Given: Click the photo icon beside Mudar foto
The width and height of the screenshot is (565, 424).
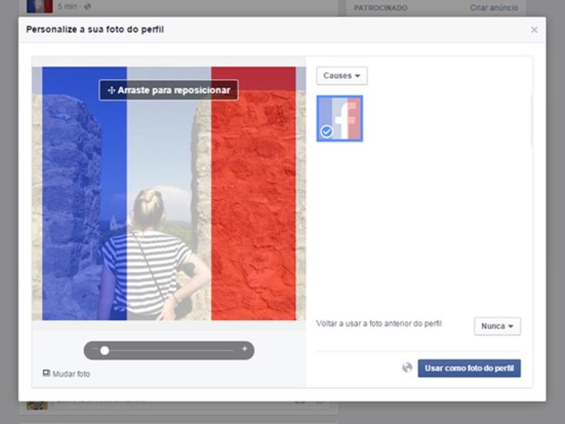Looking at the screenshot, I should (46, 373).
